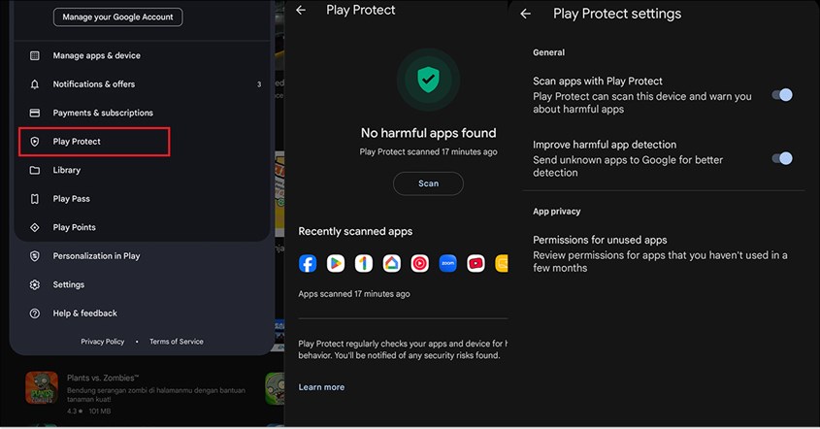Click the Play Protect shield icon in menu

[x=35, y=142]
